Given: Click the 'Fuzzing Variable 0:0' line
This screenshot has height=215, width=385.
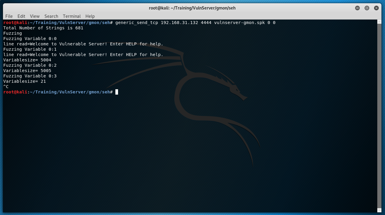Looking at the screenshot, I should coord(30,39).
